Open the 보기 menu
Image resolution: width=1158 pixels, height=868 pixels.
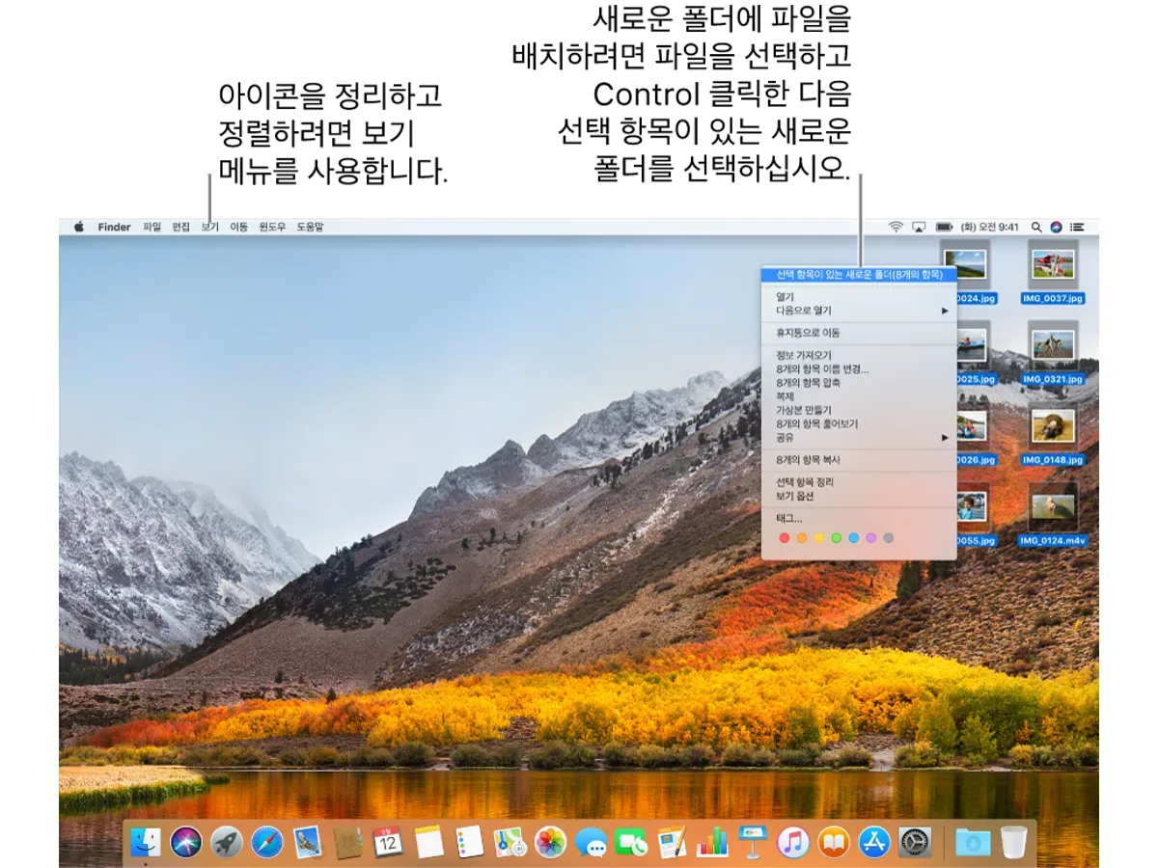click(x=210, y=227)
